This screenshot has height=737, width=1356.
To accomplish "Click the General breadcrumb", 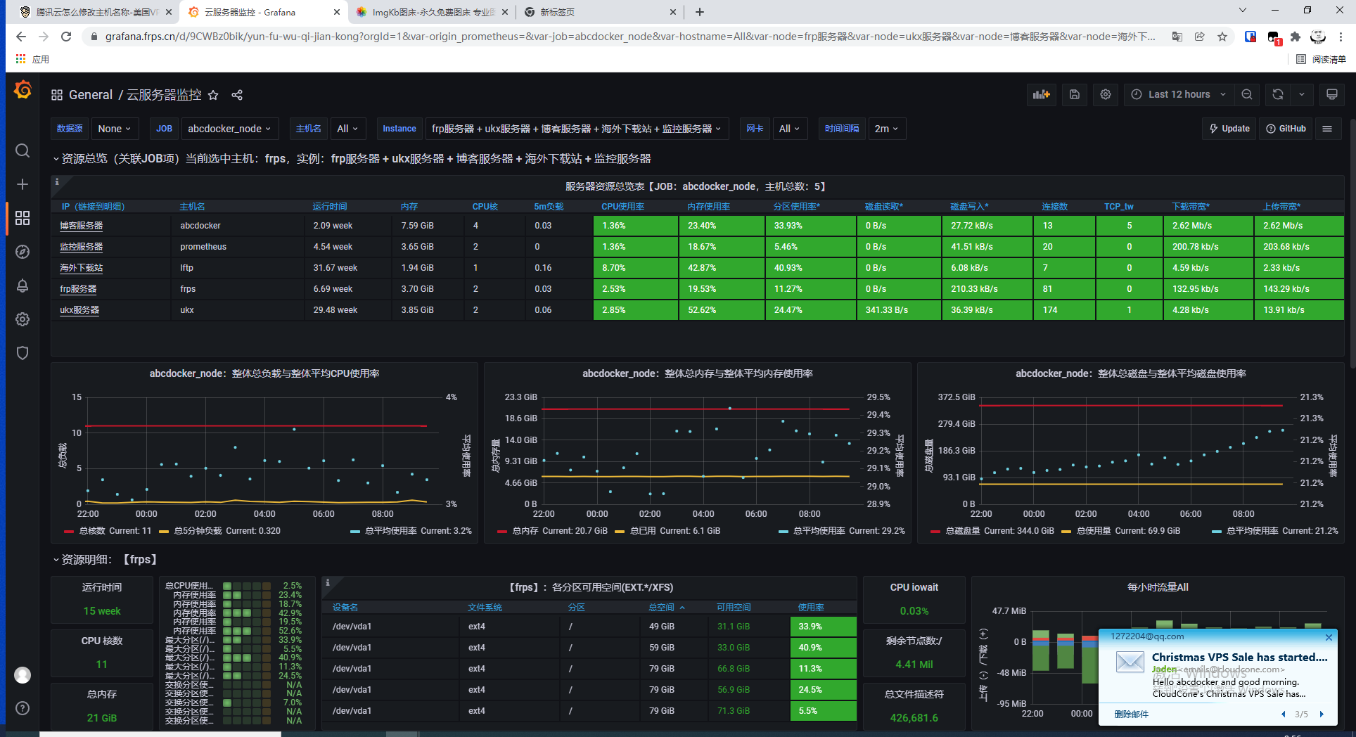I will pos(90,95).
